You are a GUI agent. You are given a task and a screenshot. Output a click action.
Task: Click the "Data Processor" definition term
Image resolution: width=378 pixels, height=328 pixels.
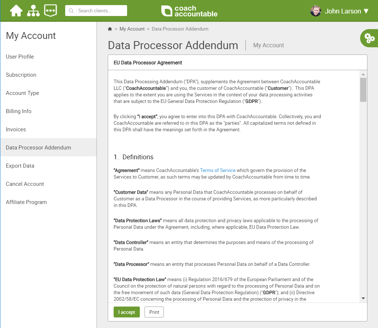(x=131, y=264)
